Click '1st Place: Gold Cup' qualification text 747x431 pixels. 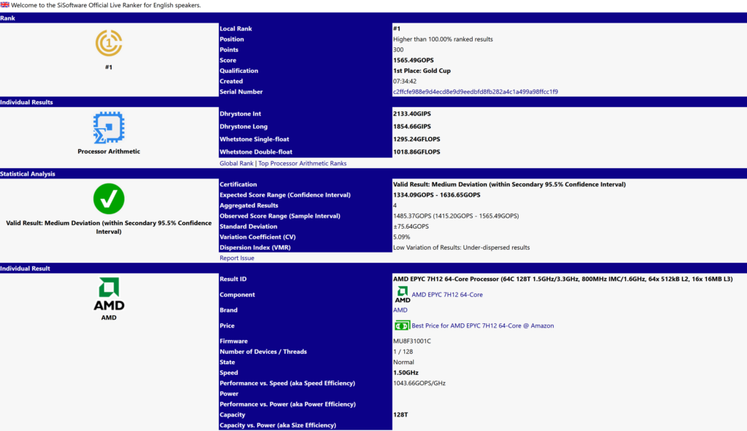tap(422, 71)
